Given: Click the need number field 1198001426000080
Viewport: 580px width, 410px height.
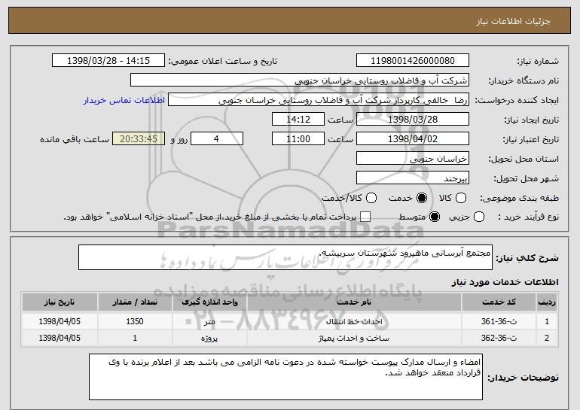Looking at the screenshot, I should click(x=413, y=61).
